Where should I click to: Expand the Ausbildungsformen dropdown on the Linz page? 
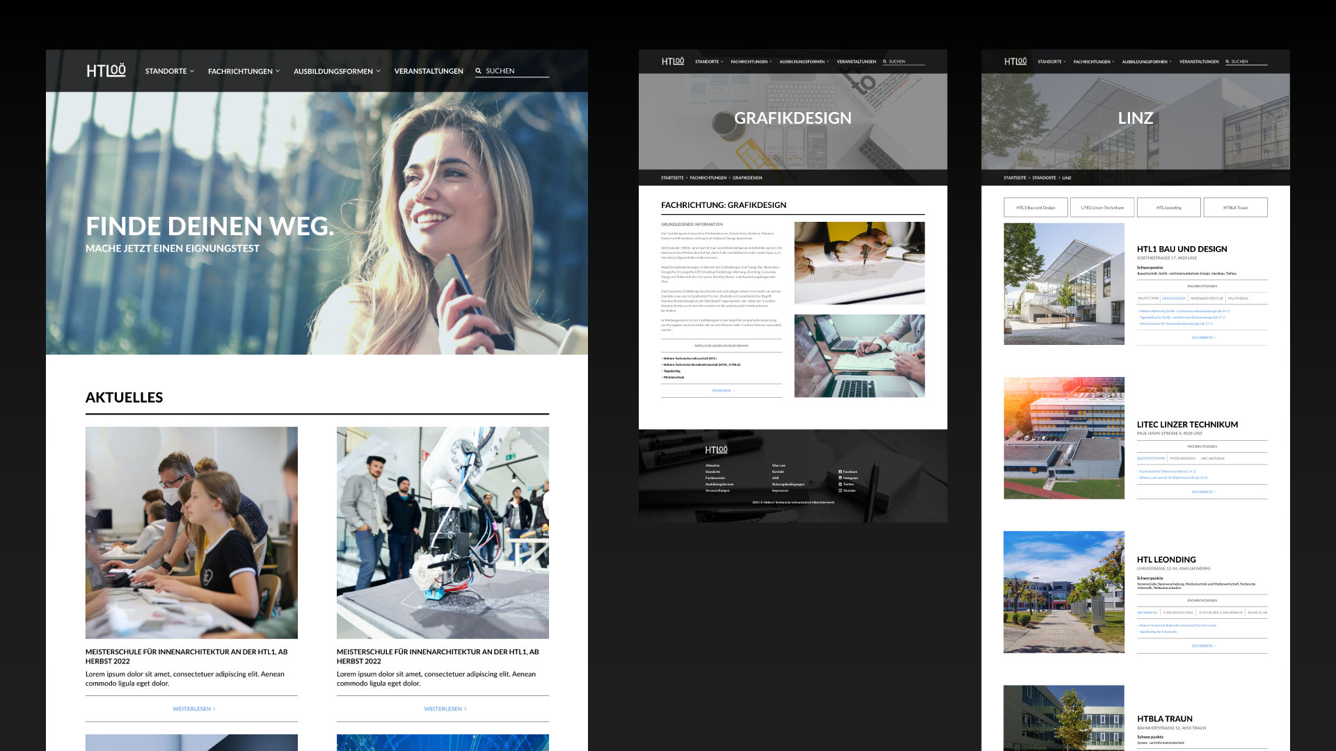pos(1147,62)
